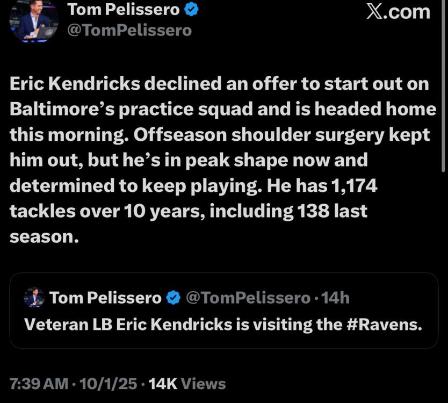Click the final word "season." in main post

pos(45,236)
